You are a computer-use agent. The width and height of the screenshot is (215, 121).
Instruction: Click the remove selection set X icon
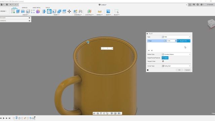coord(152,50)
